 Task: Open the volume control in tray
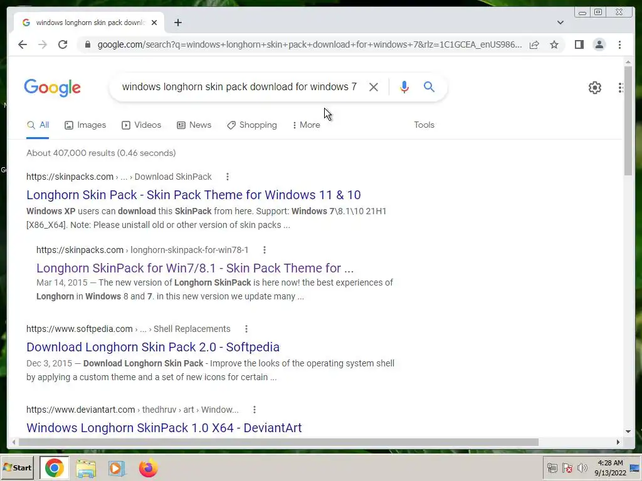coord(582,468)
